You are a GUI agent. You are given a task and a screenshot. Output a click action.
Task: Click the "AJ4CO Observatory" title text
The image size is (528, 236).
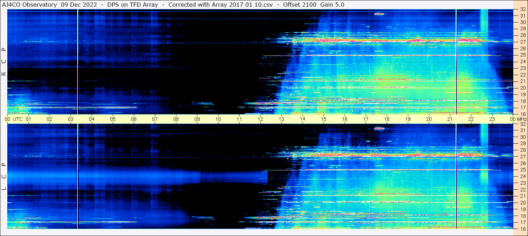30,5
